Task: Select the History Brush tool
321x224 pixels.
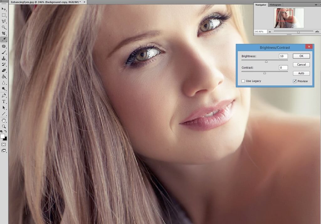Action: point(4,64)
